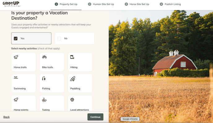Uncheck the Yes checkbox
The image size is (213, 123).
(x=15, y=39)
